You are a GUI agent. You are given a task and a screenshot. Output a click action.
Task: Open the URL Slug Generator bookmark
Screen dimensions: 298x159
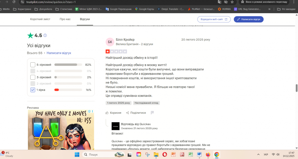point(247,9)
